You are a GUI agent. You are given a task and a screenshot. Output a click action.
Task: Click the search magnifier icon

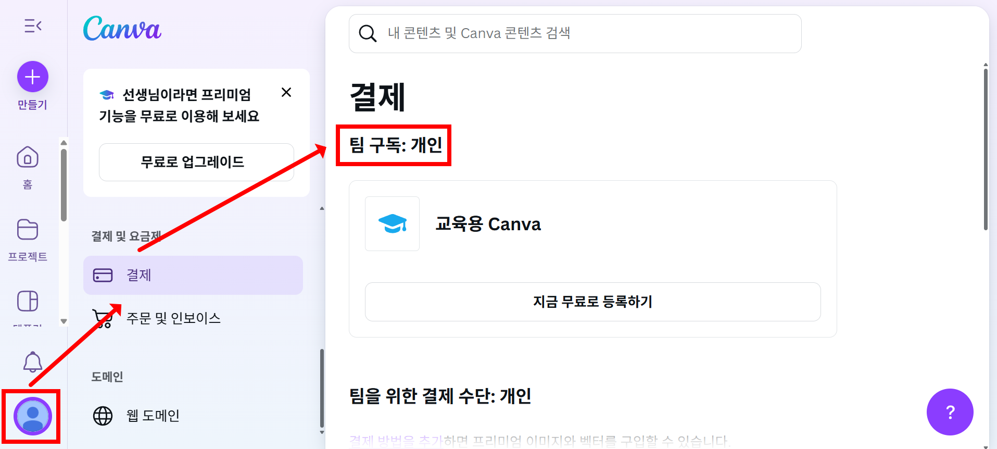click(368, 33)
